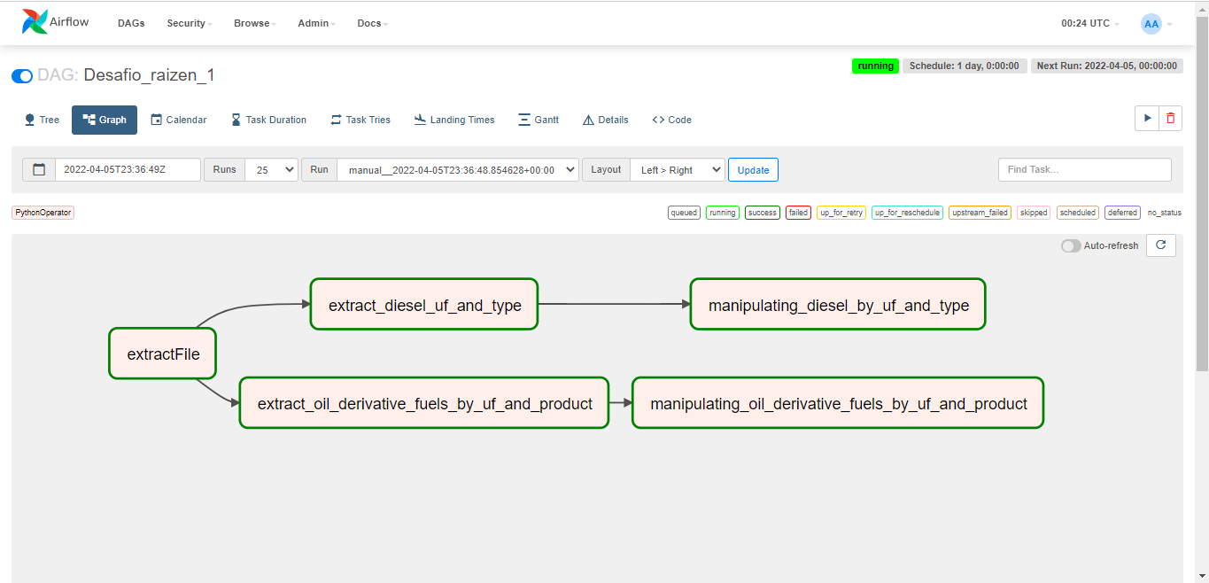The image size is (1209, 583).
Task: Click the no_status legend label
Action: (x=1165, y=213)
